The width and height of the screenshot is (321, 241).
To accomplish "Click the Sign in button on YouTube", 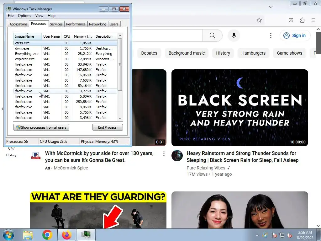I will pyautogui.click(x=295, y=35).
